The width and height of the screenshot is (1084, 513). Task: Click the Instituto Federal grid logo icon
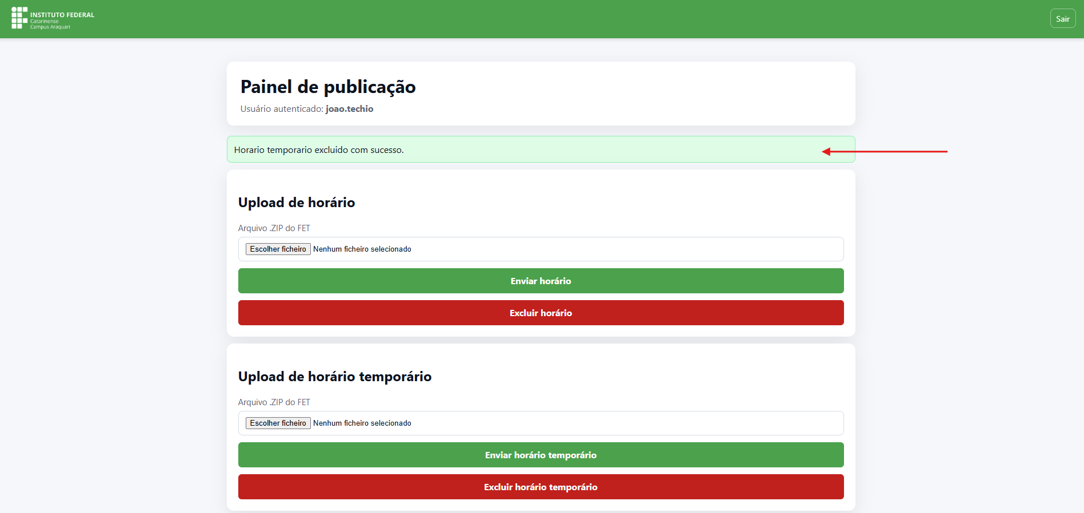[x=19, y=18]
